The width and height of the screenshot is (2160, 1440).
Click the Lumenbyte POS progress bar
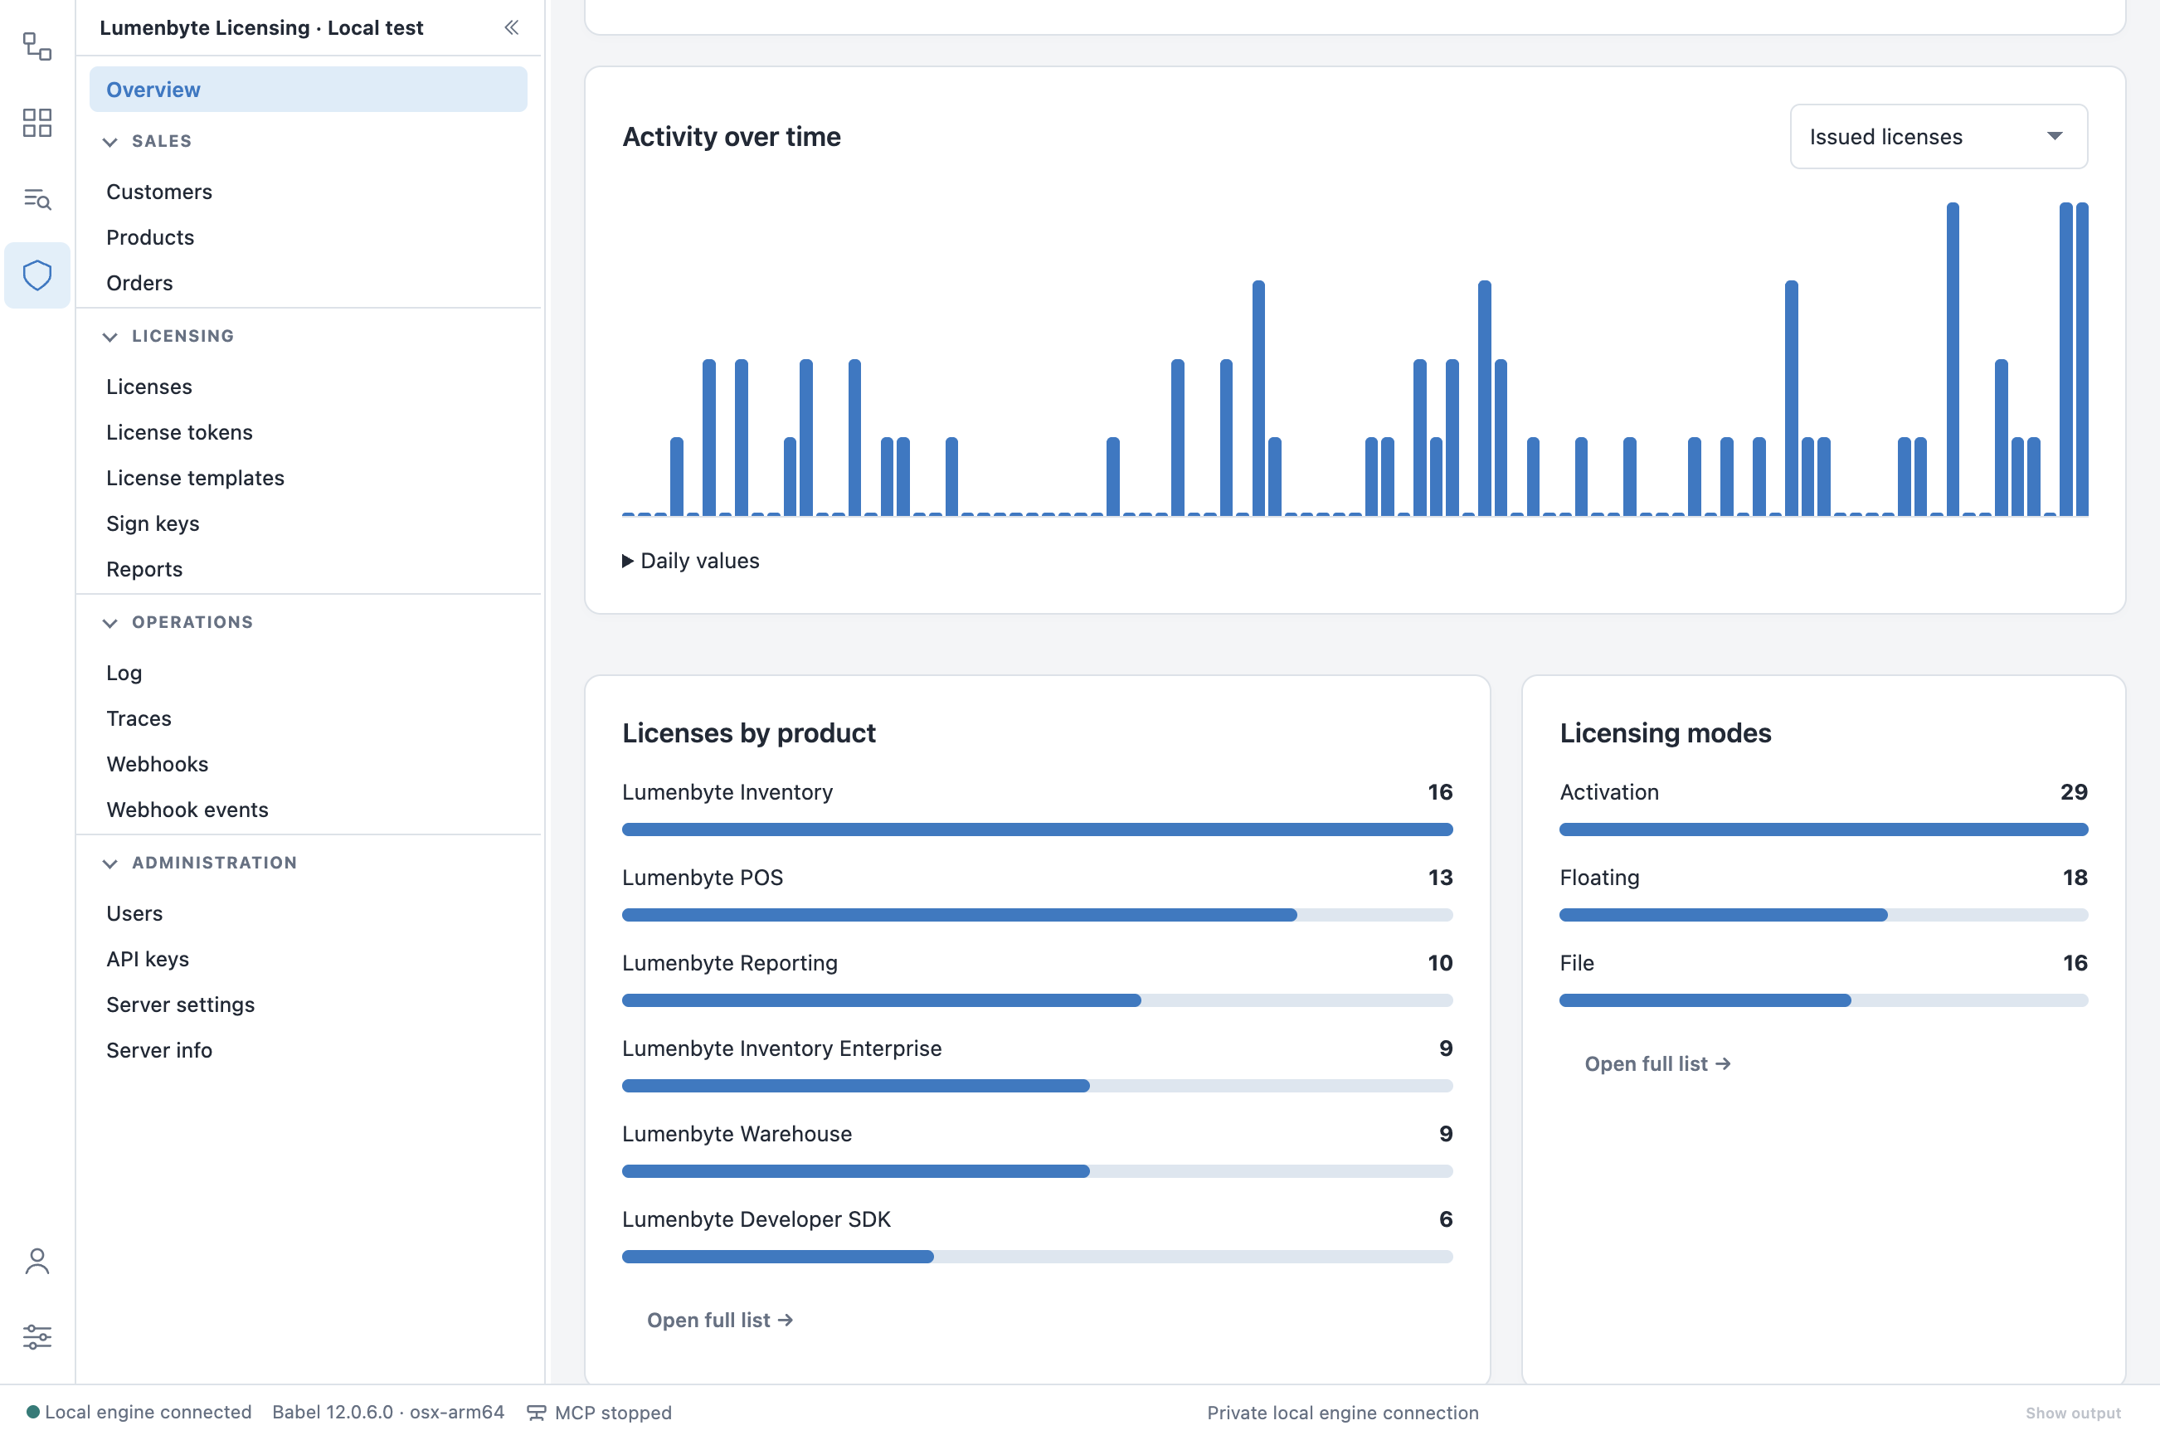[1037, 915]
